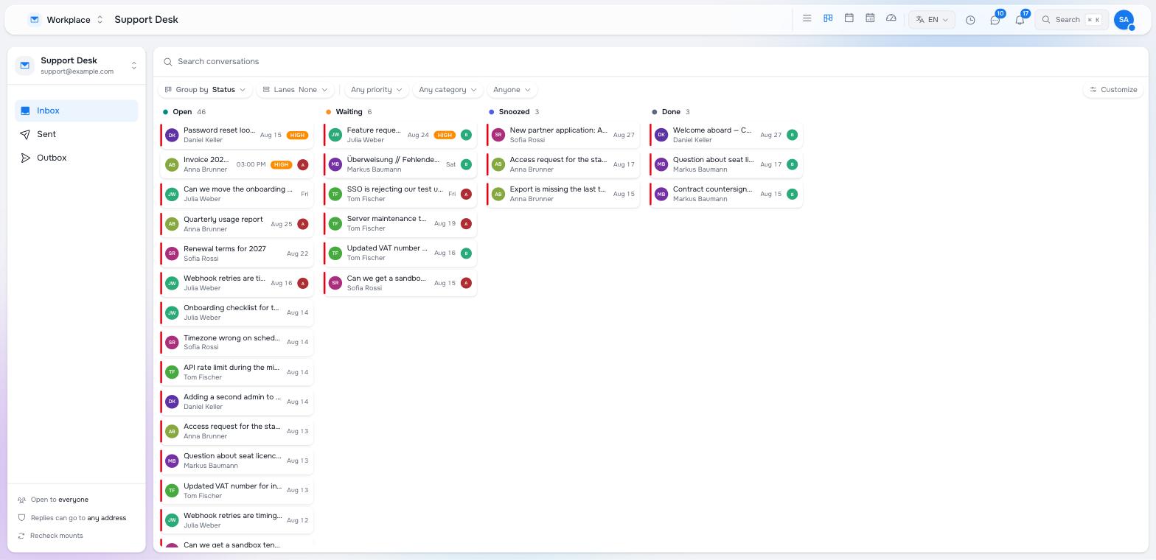
Task: Open the Any priority filter
Action: (377, 90)
